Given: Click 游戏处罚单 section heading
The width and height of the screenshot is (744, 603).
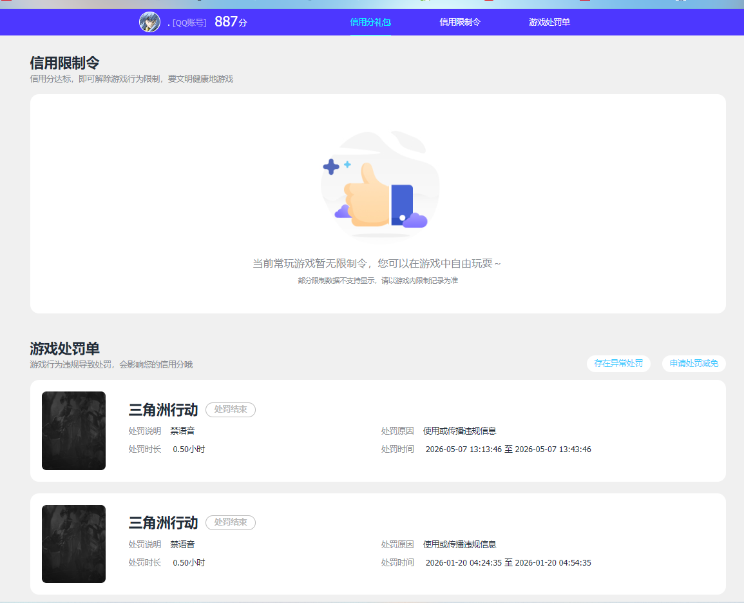Looking at the screenshot, I should click(x=64, y=348).
